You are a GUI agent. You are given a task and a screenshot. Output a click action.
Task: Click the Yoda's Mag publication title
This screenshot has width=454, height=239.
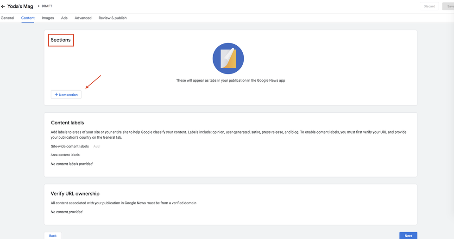20,6
